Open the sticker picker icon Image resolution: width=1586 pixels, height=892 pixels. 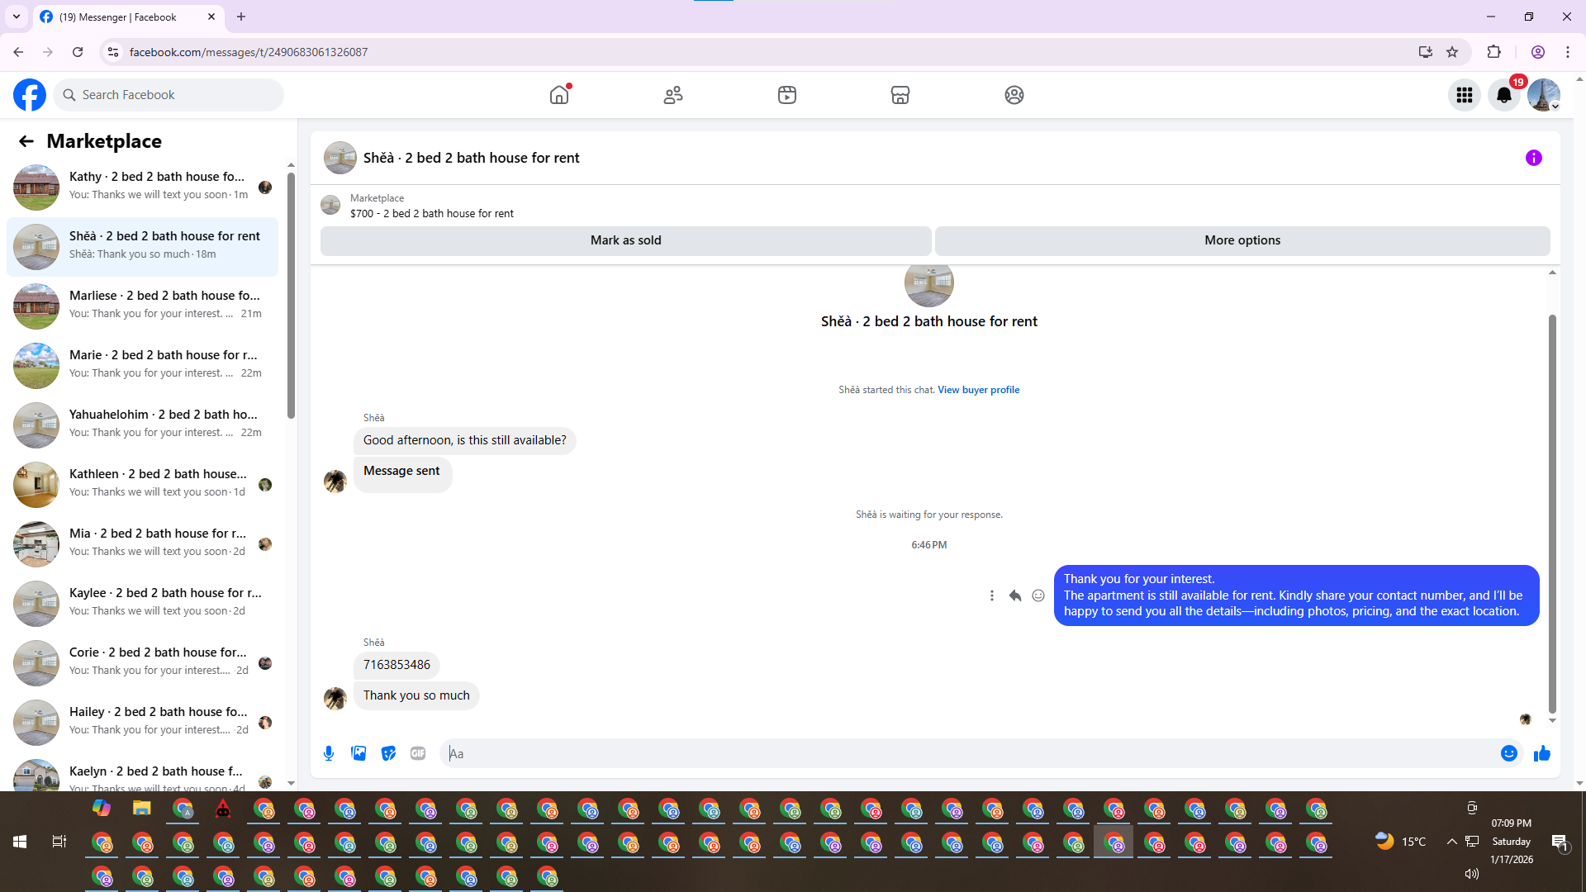(x=388, y=753)
